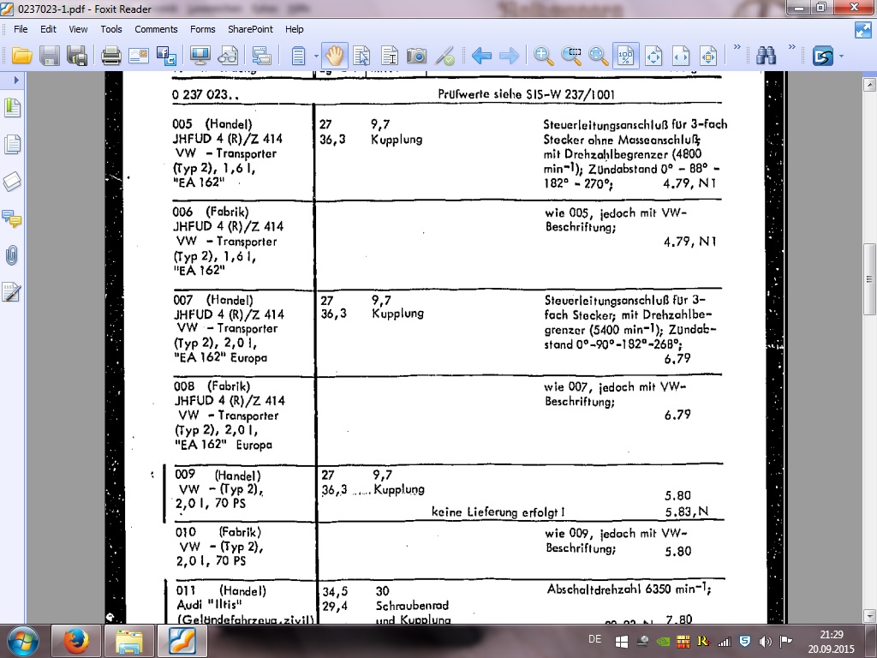Toggle Fit Width view mode
The width and height of the screenshot is (877, 658).
pos(681,57)
